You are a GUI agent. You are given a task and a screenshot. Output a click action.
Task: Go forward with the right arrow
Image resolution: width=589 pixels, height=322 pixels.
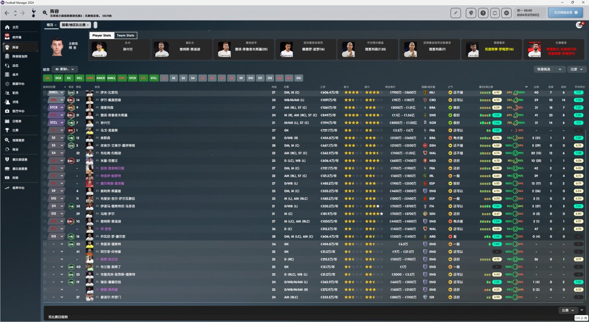coord(23,13)
